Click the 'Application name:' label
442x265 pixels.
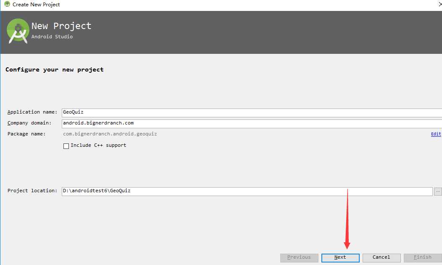click(32, 112)
